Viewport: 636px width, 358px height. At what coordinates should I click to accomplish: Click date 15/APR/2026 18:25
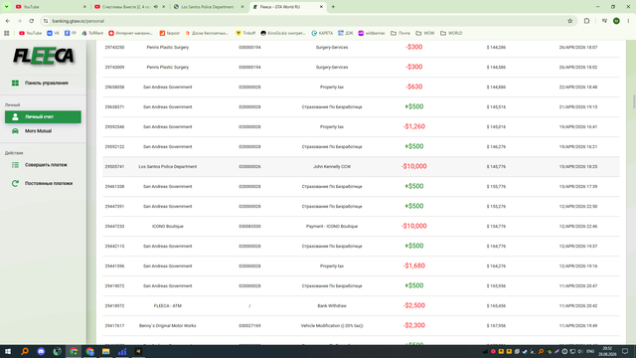[x=578, y=167]
